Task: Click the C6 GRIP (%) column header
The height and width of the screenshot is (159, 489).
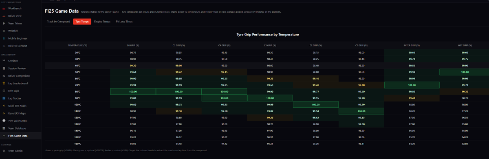Action: (133, 45)
